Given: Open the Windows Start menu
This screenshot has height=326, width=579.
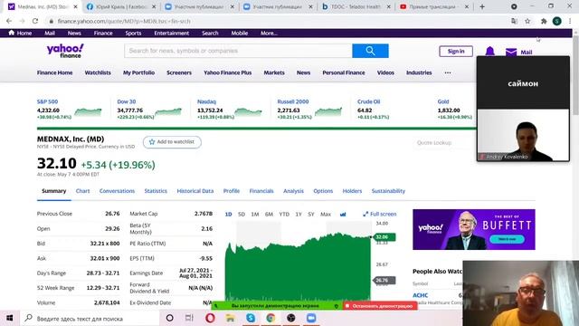Looking at the screenshot, I should click(10, 318).
